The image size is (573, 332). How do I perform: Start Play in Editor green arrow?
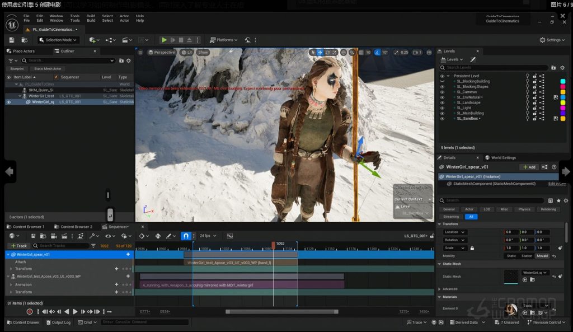(164, 40)
